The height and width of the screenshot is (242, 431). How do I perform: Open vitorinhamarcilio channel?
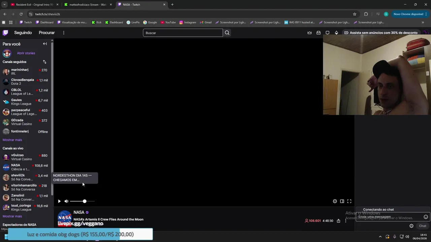[26, 187]
